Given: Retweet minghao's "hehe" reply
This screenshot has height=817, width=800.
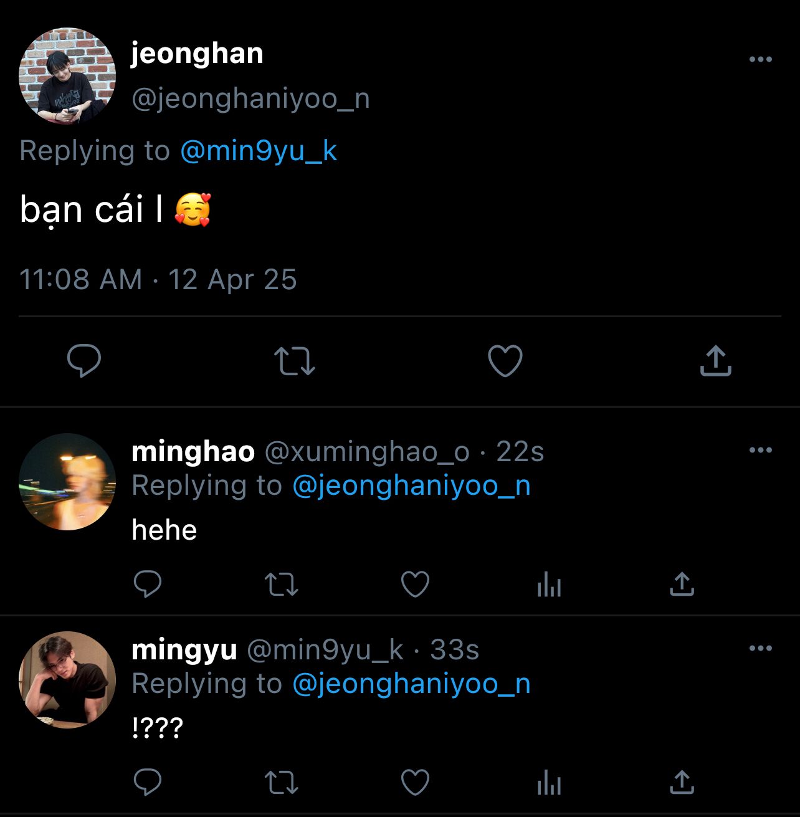Looking at the screenshot, I should 282,585.
